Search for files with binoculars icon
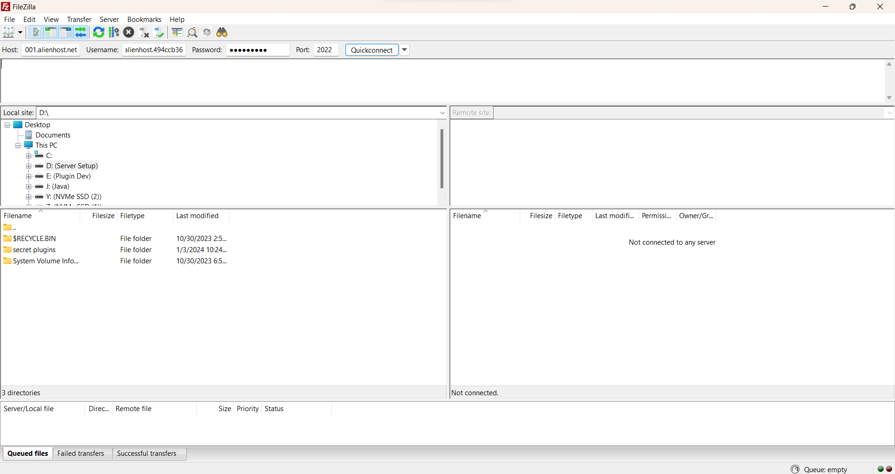This screenshot has height=474, width=895. pyautogui.click(x=222, y=32)
